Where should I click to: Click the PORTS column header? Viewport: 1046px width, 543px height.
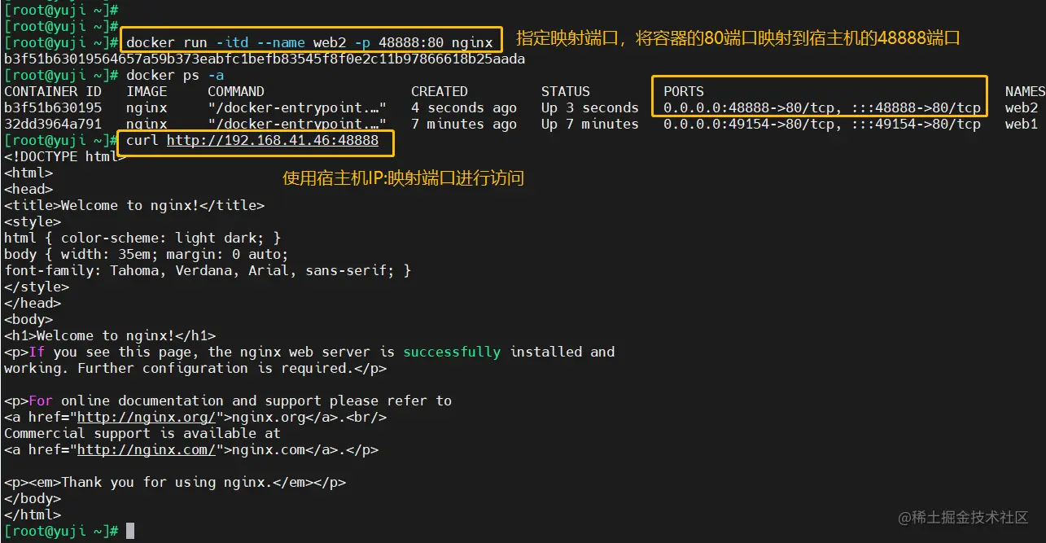tap(684, 91)
